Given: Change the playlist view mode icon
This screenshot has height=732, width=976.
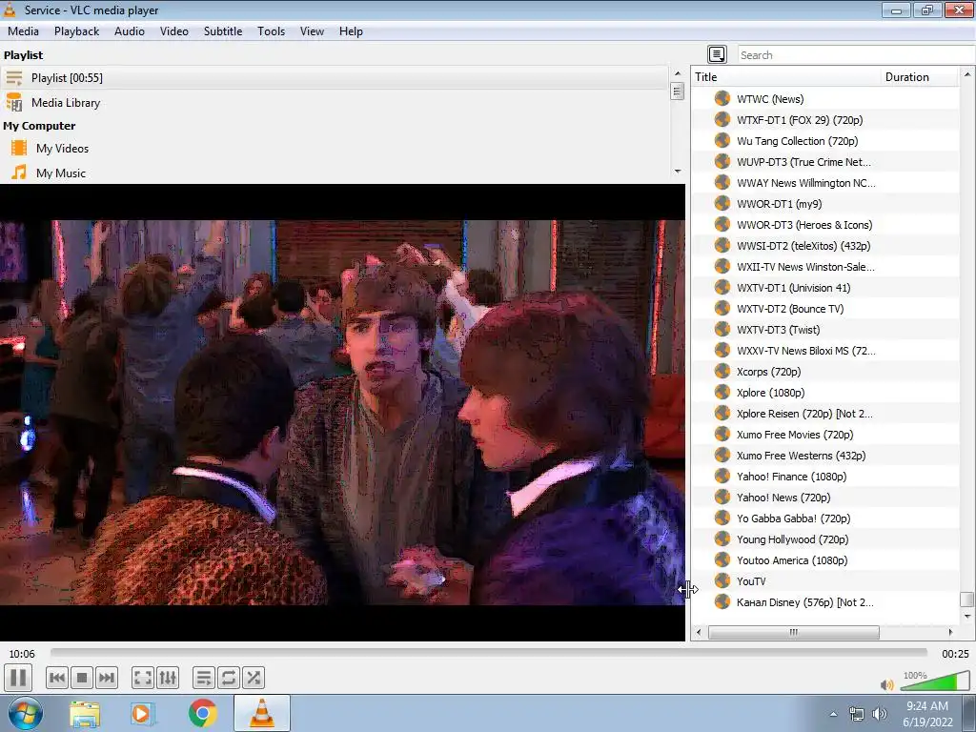Looking at the screenshot, I should pyautogui.click(x=717, y=54).
